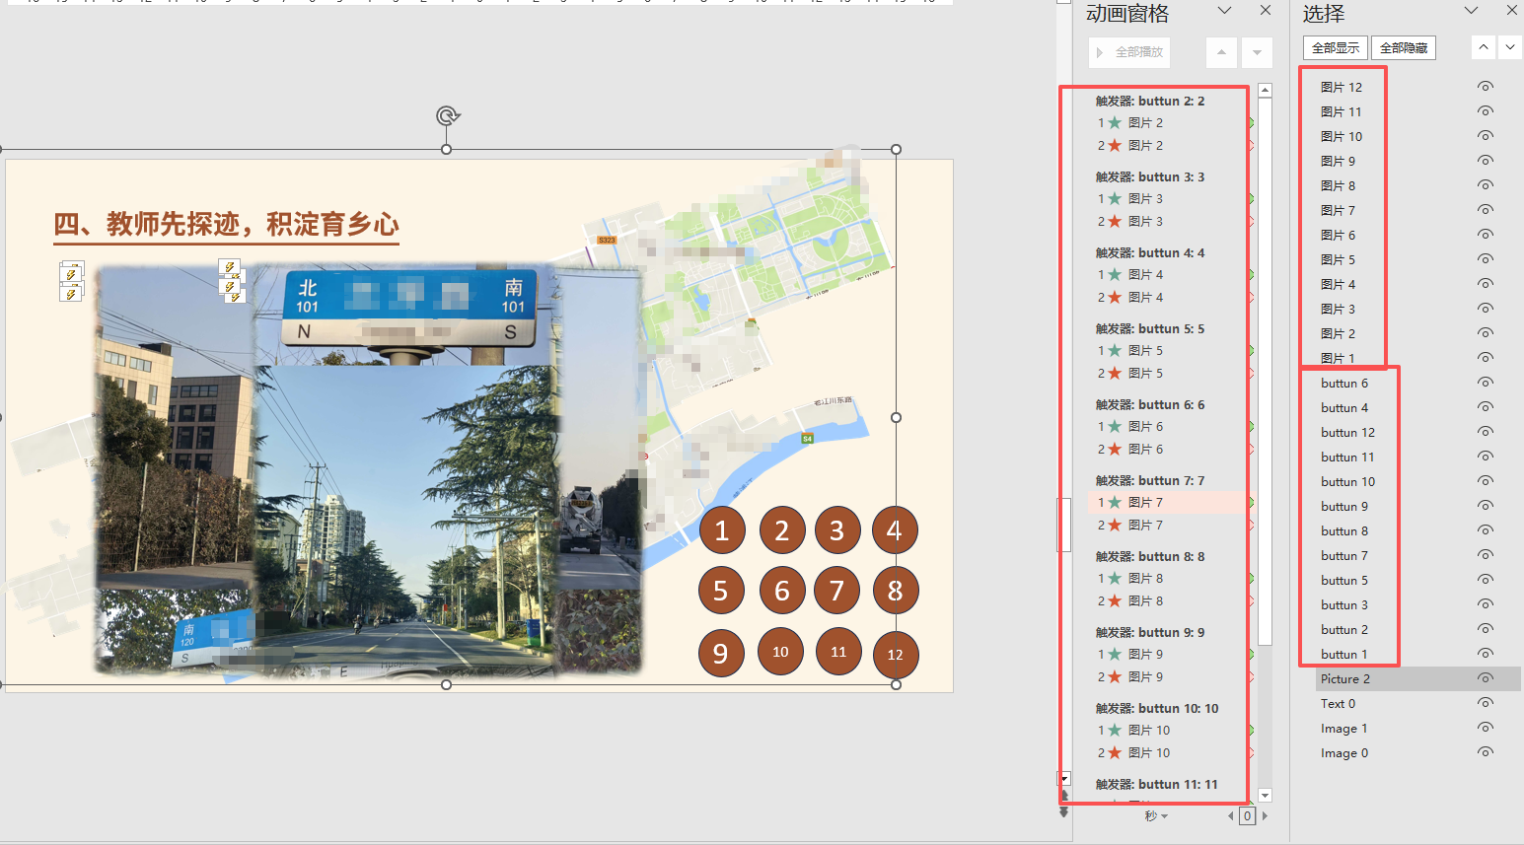Select buttun 11 in Selection pane
The width and height of the screenshot is (1524, 845).
[1347, 457]
